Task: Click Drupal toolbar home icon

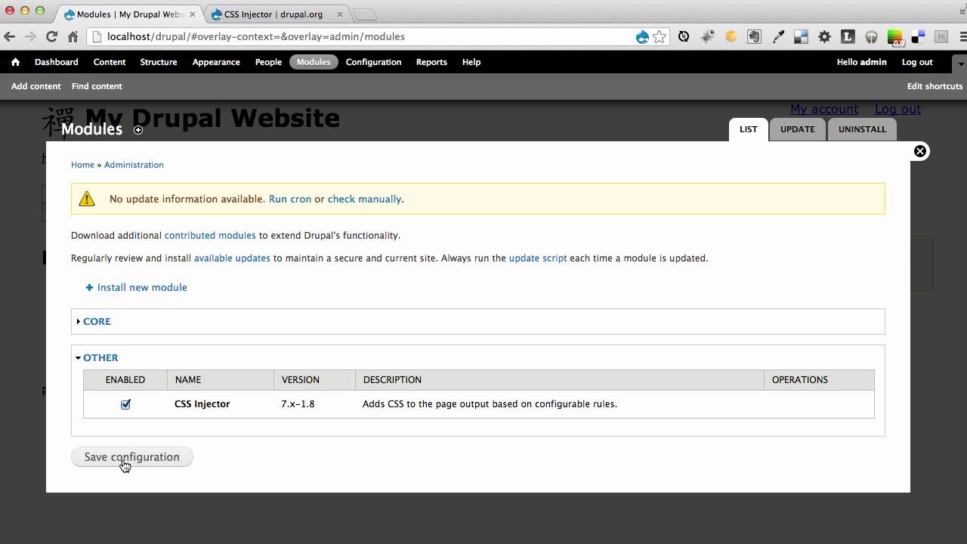Action: pyautogui.click(x=15, y=62)
